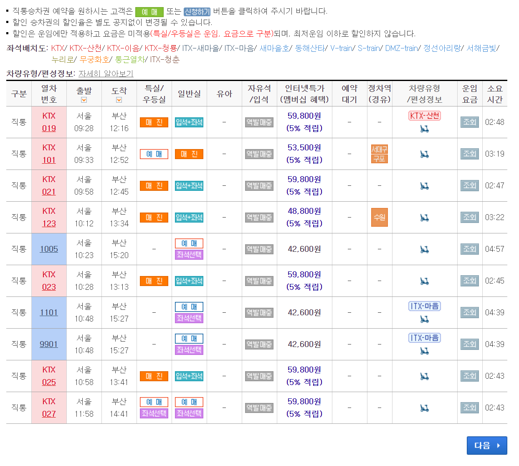
Task: Open V-train seat map link
Action: pyautogui.click(x=342, y=48)
